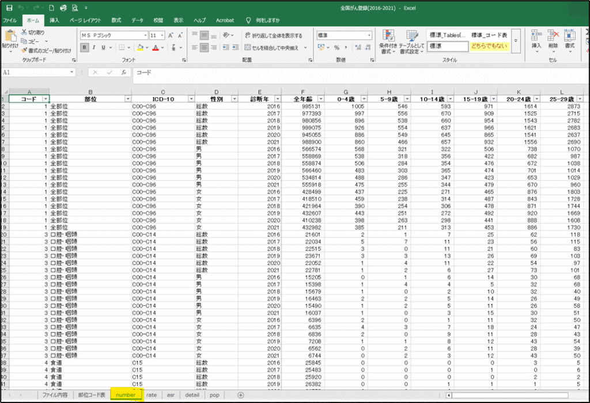
Task: Click the Insert Function fx icon
Action: pos(123,73)
